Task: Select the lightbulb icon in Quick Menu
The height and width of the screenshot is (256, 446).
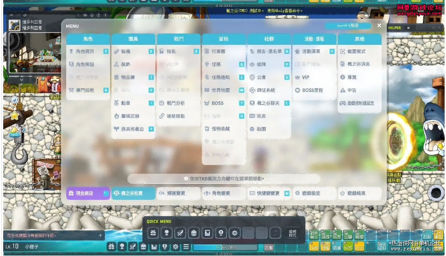Action: pyautogui.click(x=221, y=233)
